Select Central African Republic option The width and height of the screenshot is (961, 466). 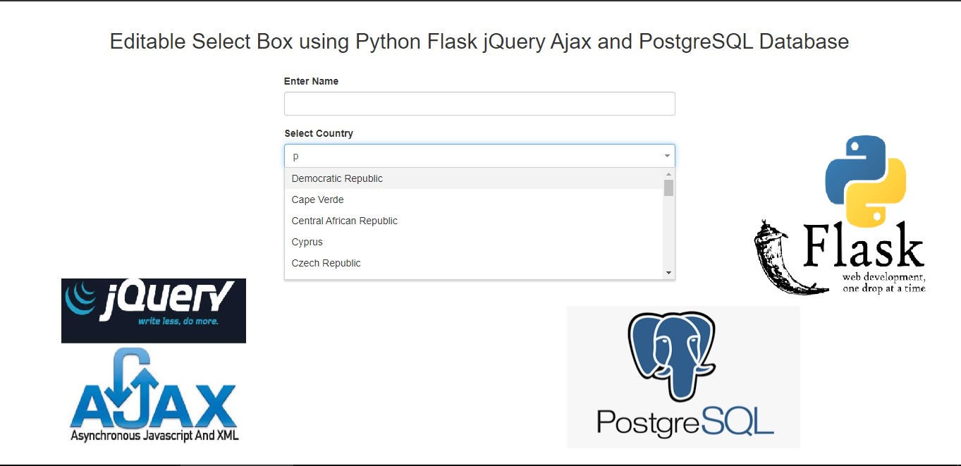point(344,221)
